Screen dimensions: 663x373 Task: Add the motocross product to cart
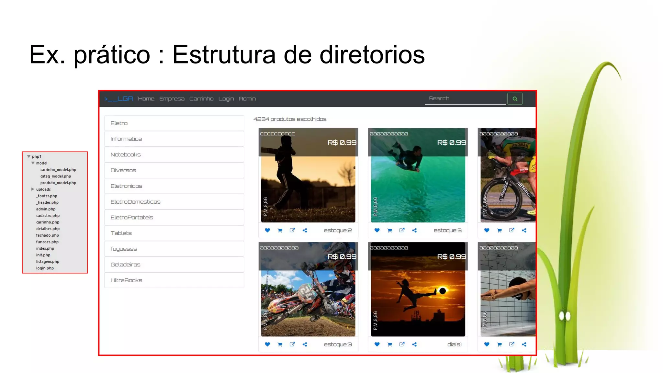280,345
